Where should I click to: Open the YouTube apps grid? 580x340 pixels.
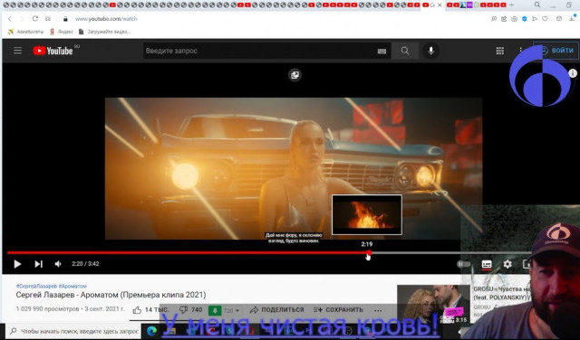(x=499, y=51)
